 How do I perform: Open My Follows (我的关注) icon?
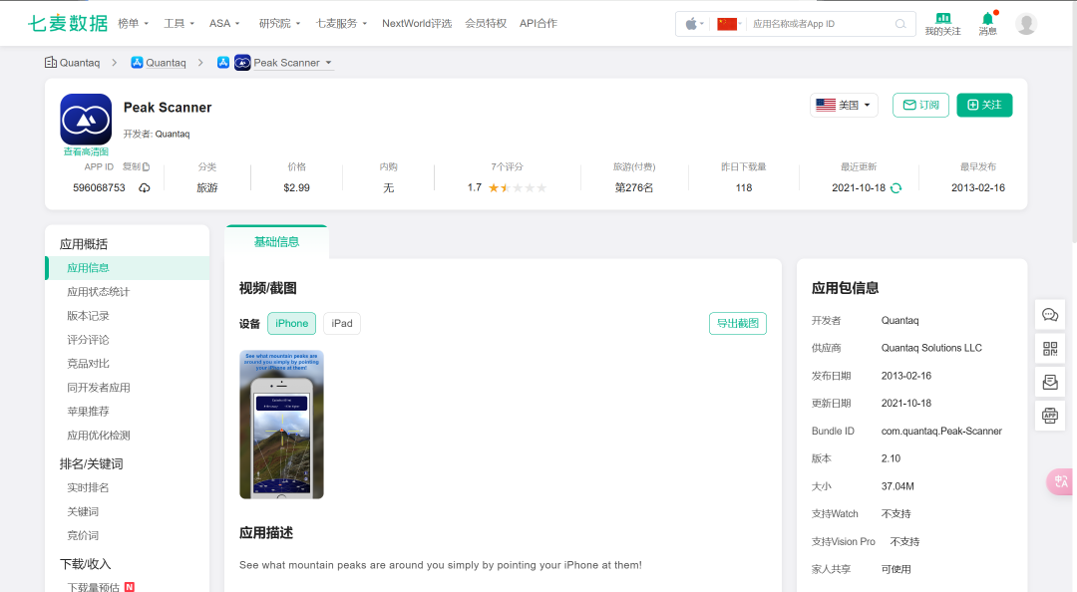pos(942,24)
